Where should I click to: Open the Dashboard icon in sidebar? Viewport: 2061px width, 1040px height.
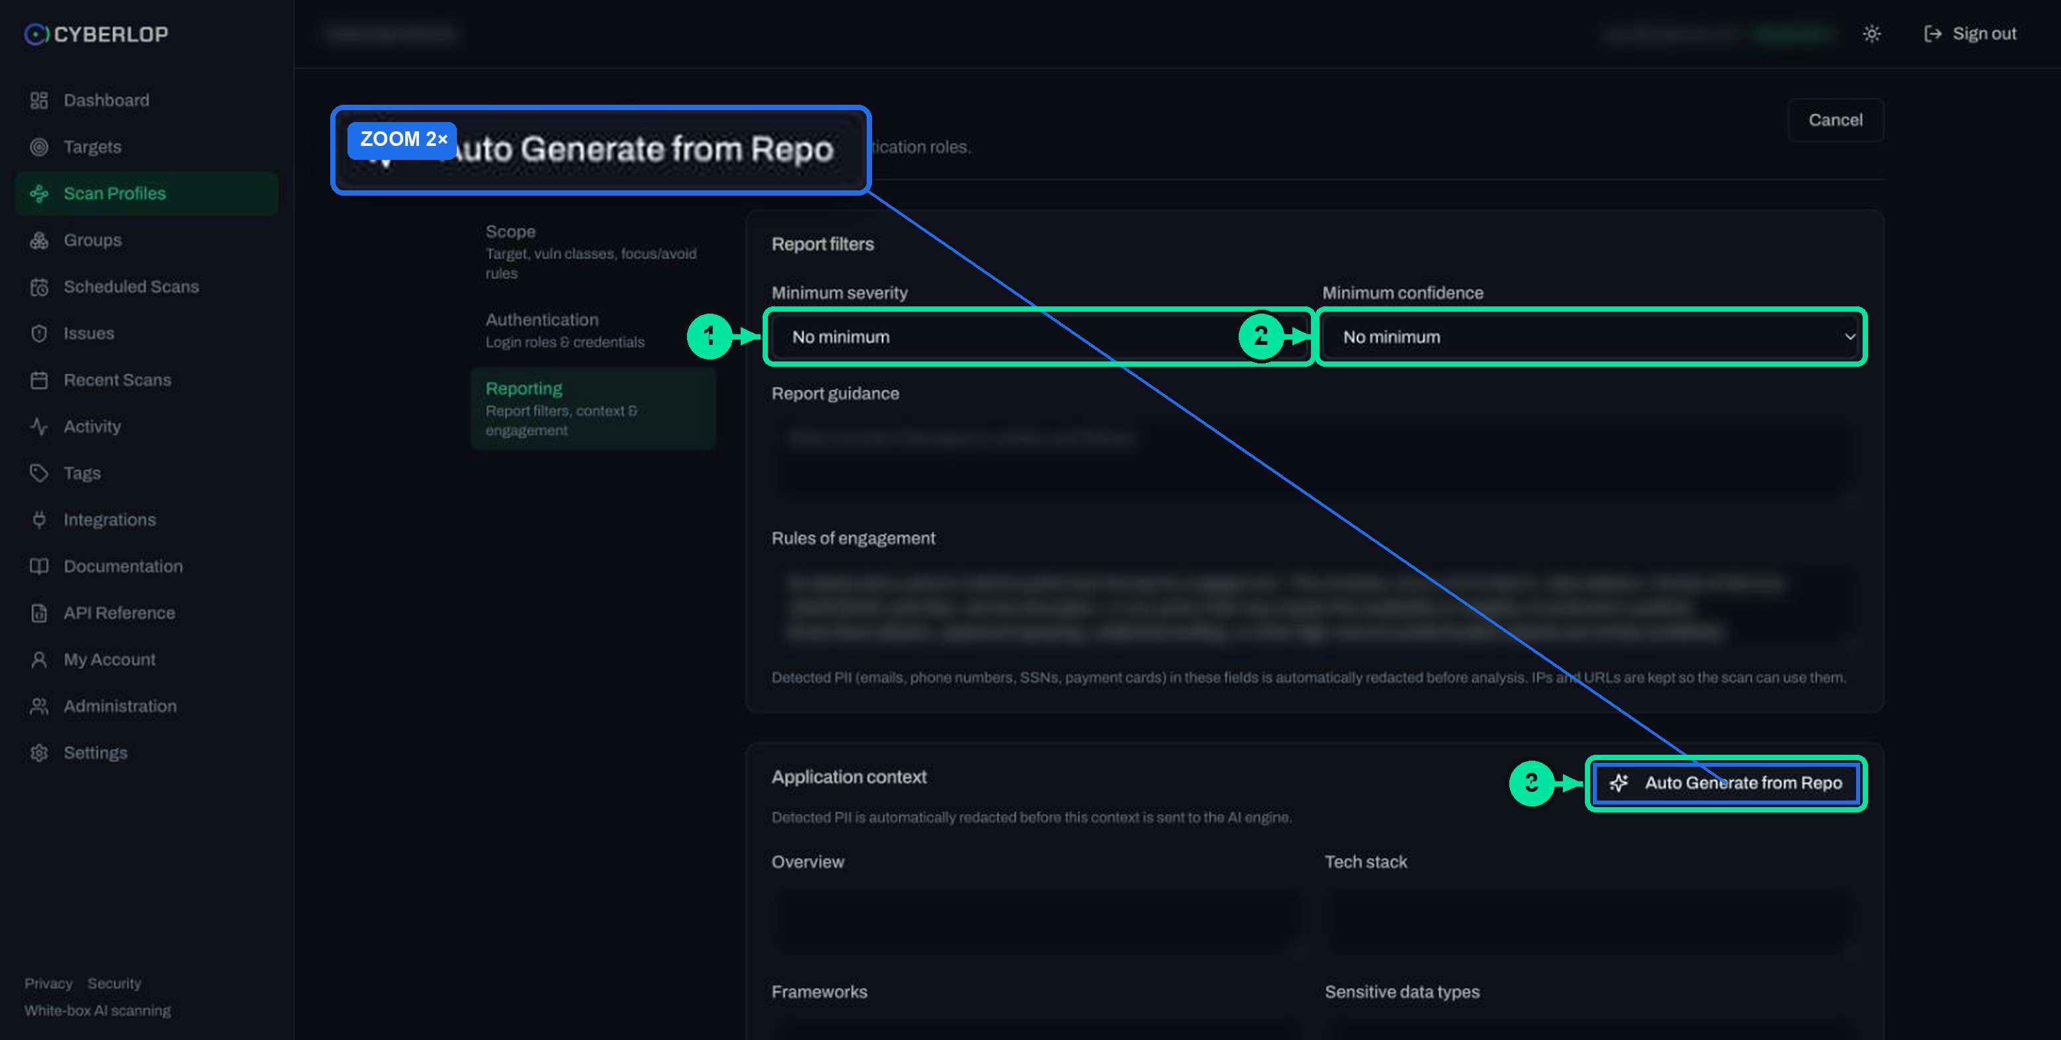(39, 100)
